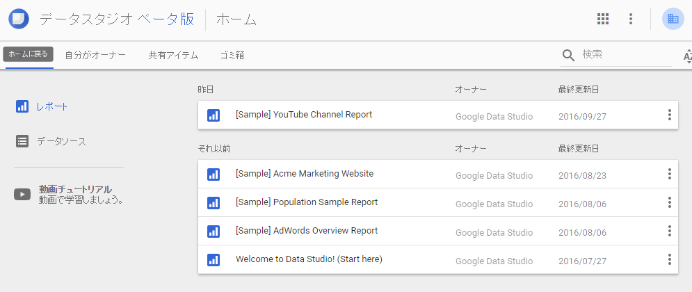Select the ホームに戻る tab

[29, 54]
